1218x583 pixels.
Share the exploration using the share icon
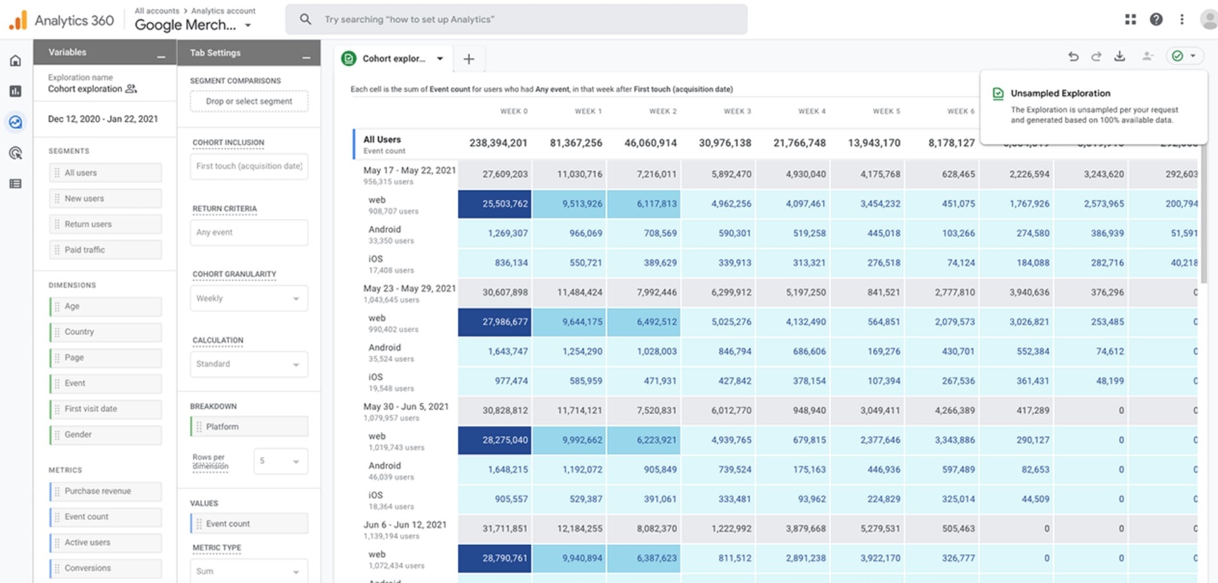1147,57
